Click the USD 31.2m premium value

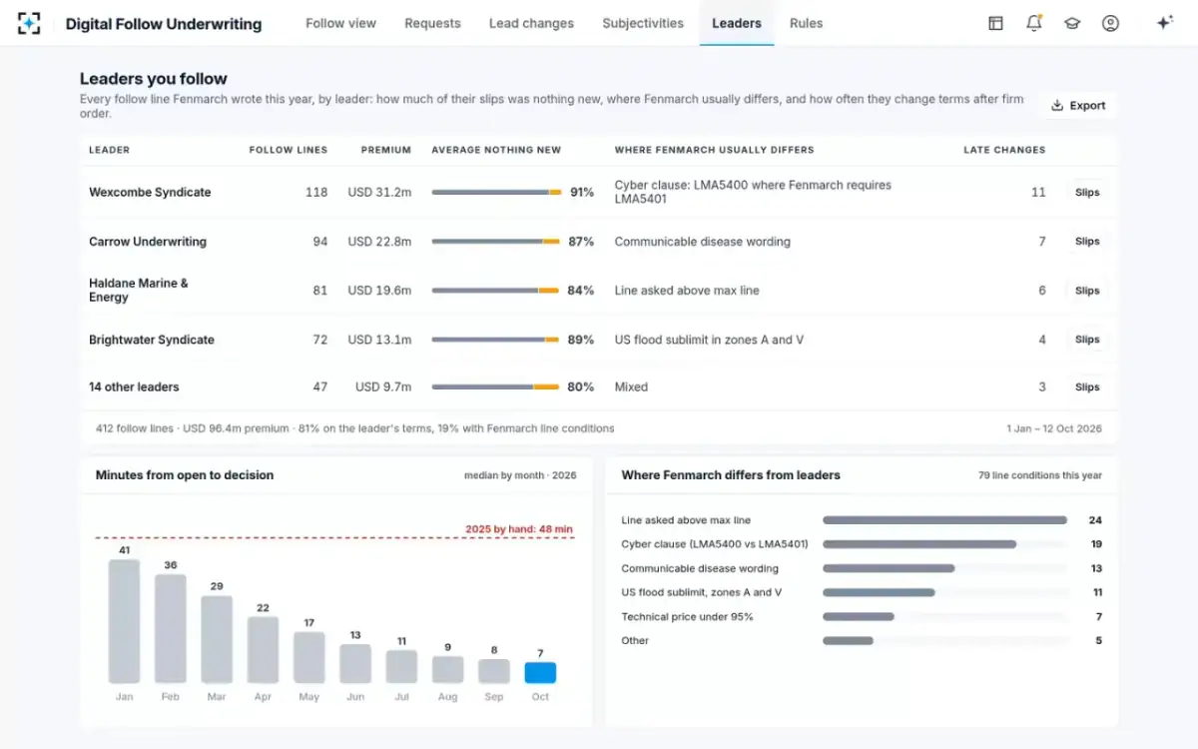point(379,192)
